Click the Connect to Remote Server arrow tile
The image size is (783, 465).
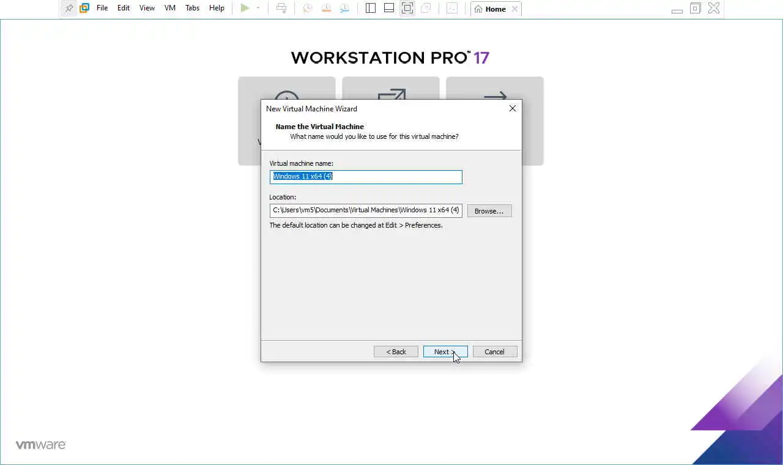[x=495, y=95]
